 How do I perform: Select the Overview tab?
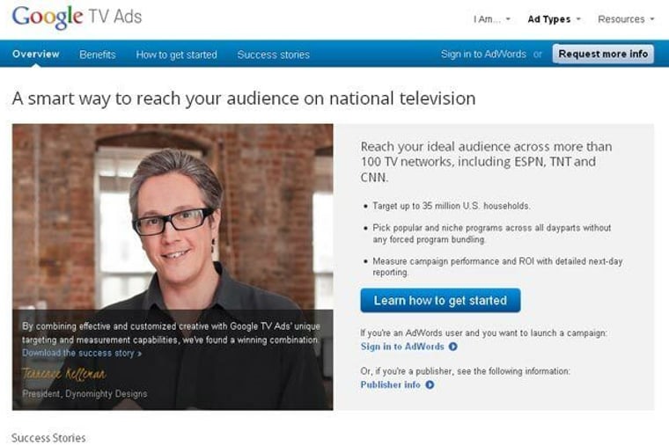36,54
